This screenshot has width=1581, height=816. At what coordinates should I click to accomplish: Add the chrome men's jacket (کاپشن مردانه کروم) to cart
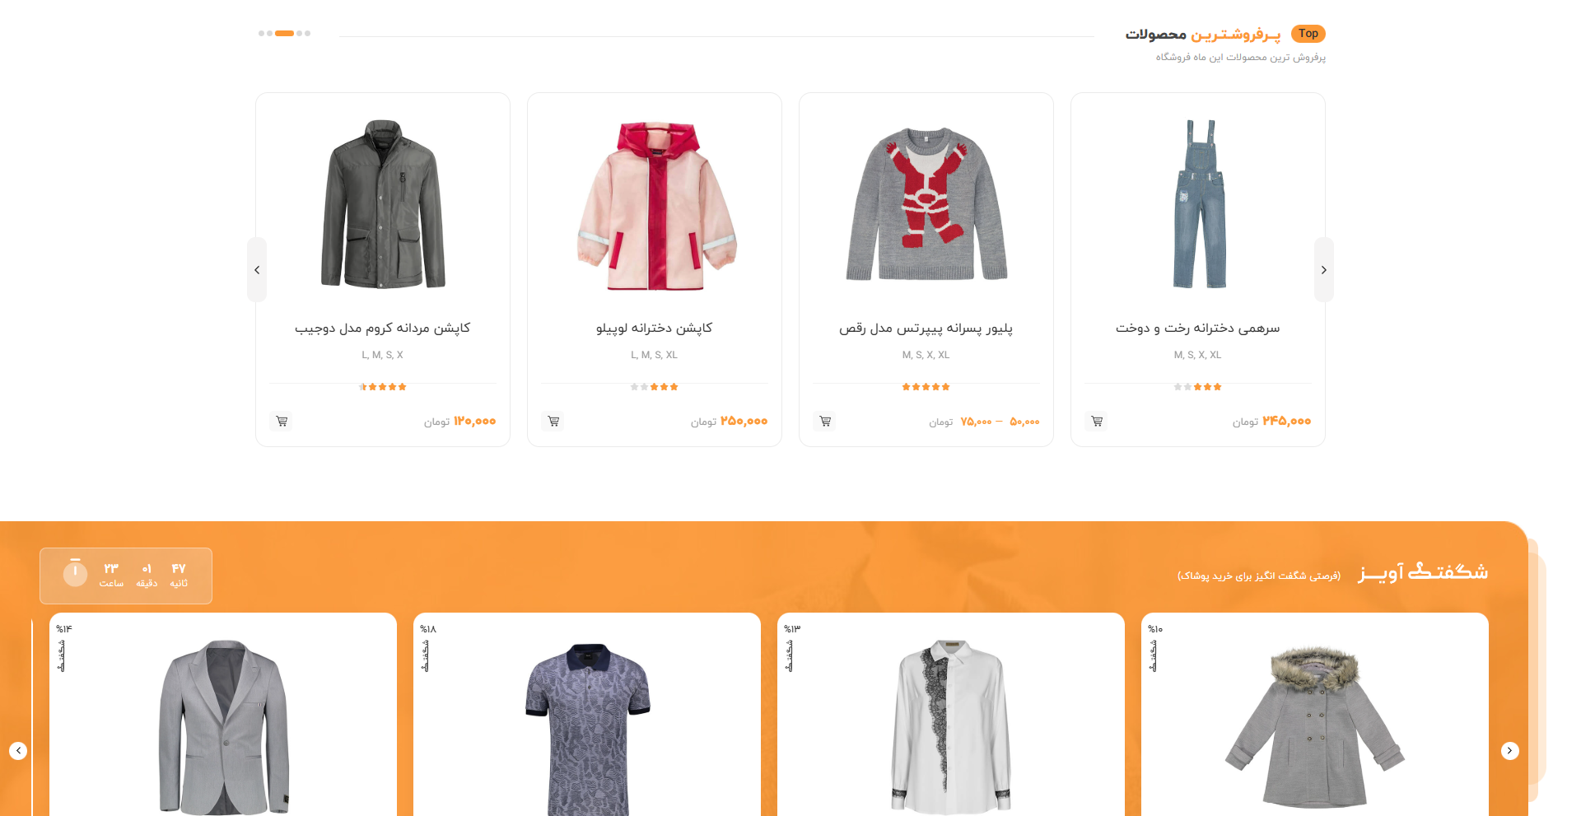coord(282,422)
